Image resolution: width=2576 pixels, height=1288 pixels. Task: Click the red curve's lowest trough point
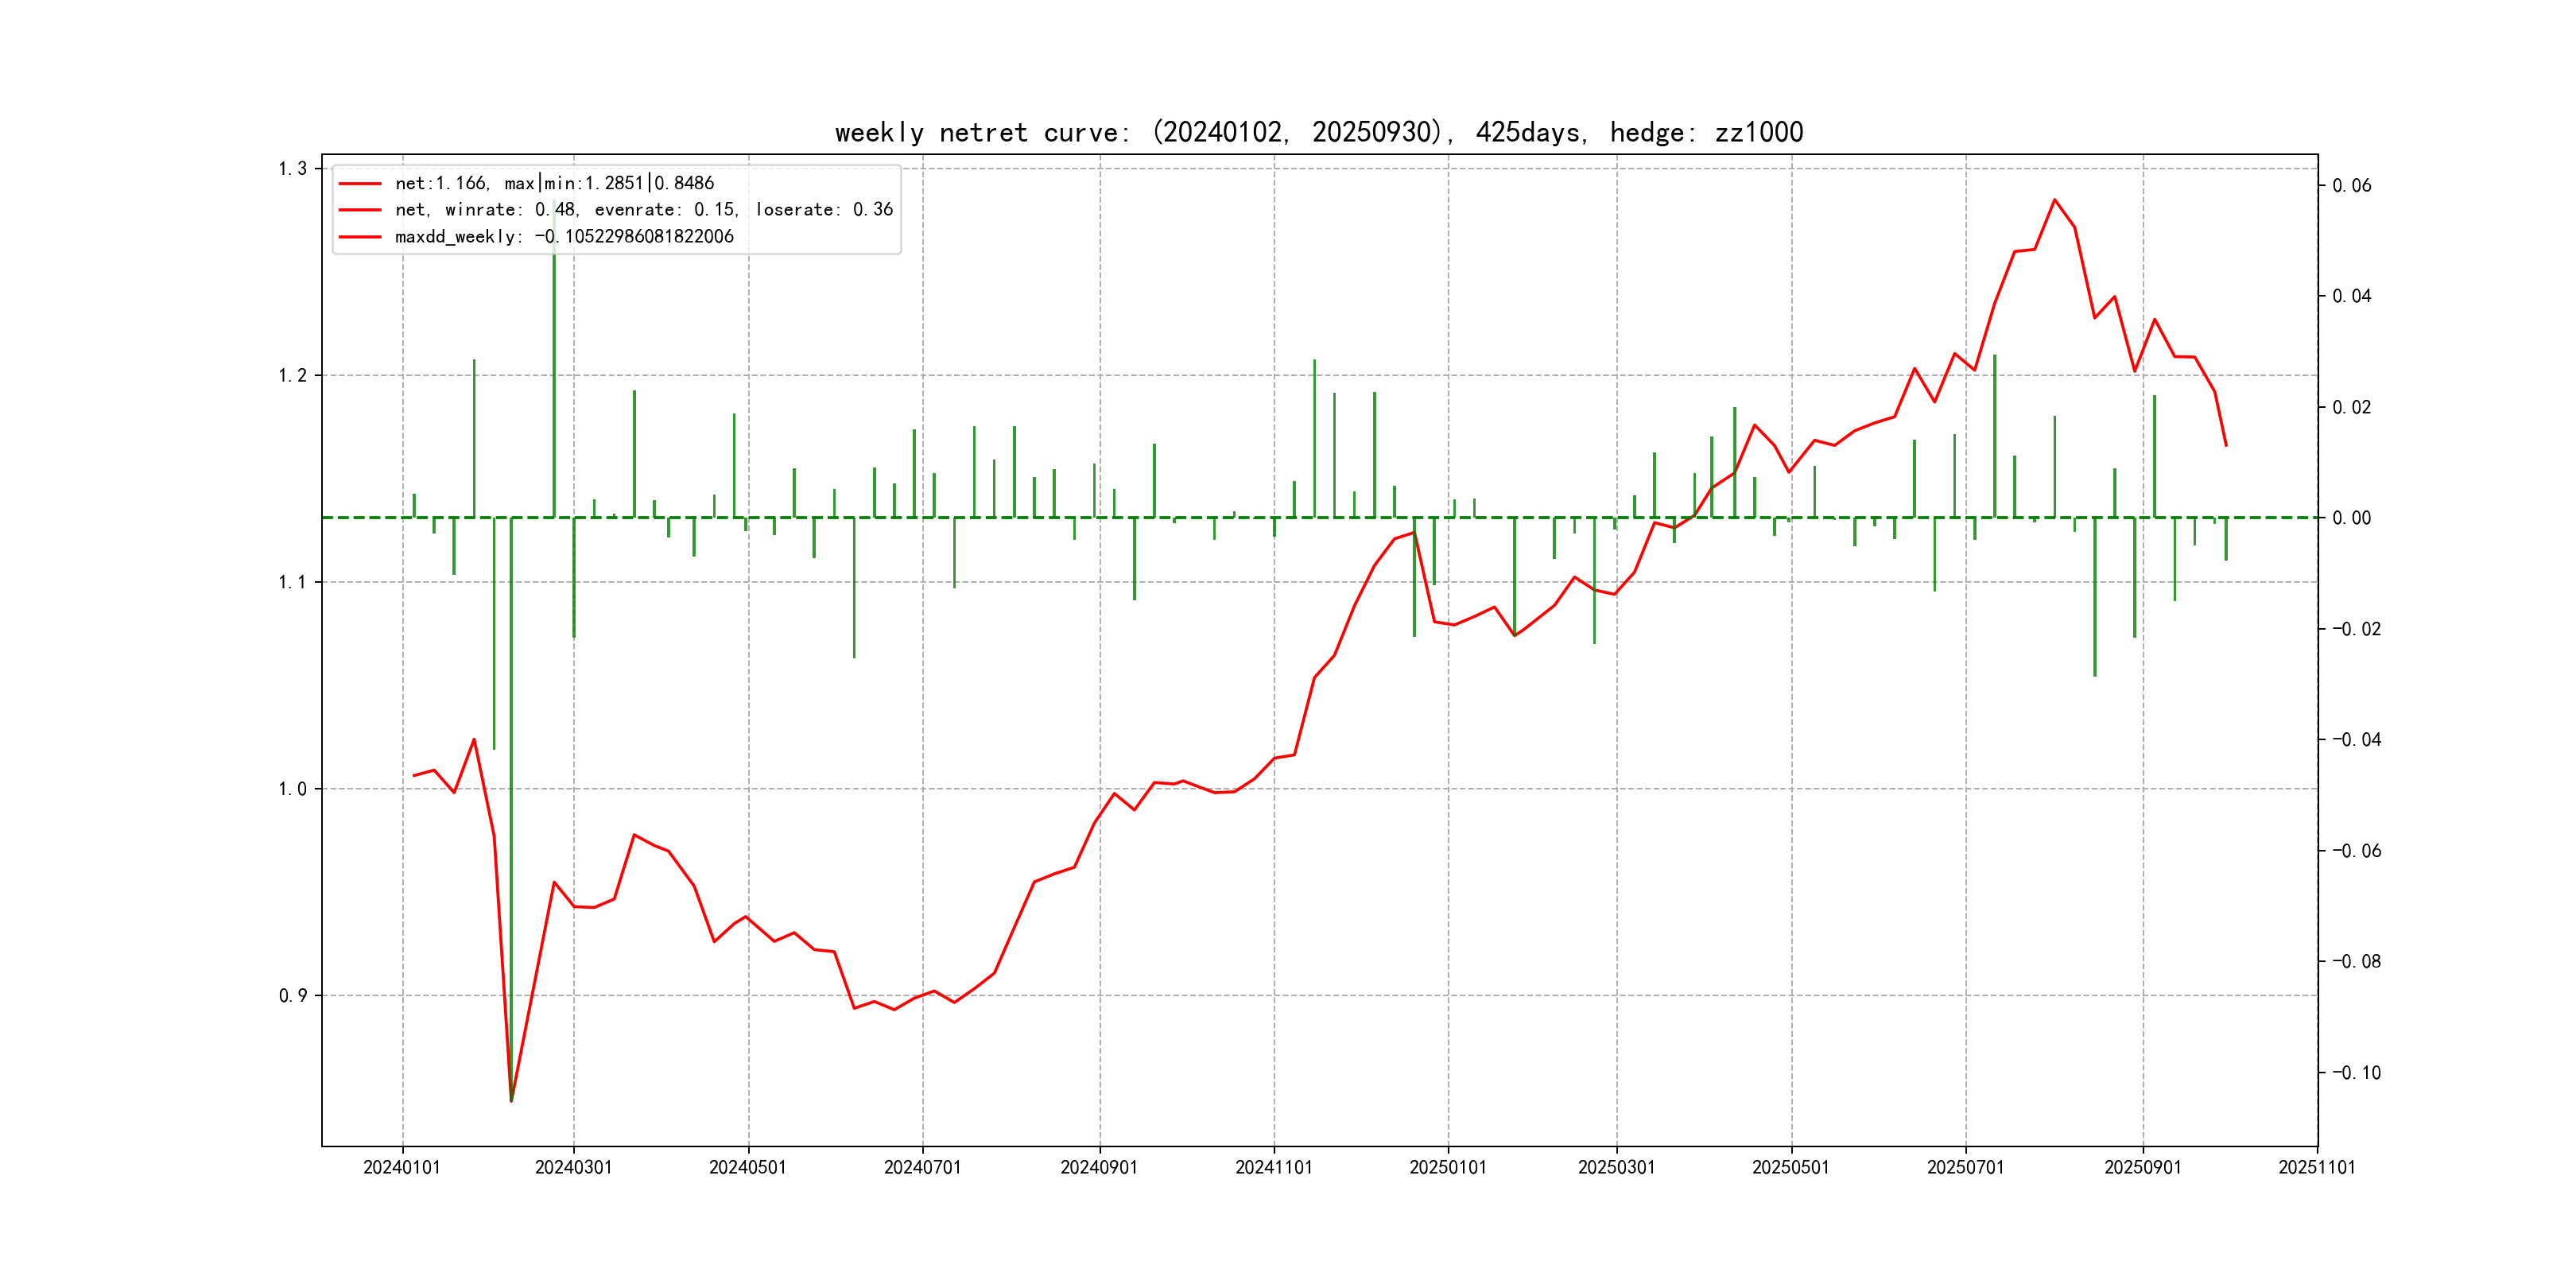point(511,1100)
